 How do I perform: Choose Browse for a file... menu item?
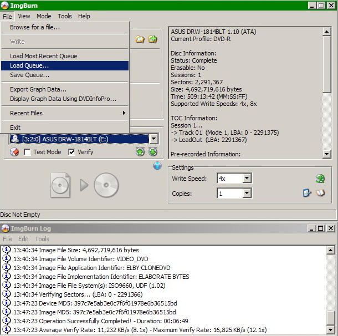[65, 27]
